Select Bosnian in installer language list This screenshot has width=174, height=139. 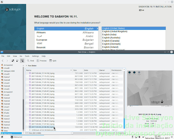[66, 48]
